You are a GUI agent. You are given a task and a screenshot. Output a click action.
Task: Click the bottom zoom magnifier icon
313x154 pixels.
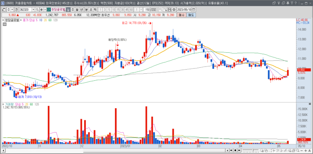[298, 150]
